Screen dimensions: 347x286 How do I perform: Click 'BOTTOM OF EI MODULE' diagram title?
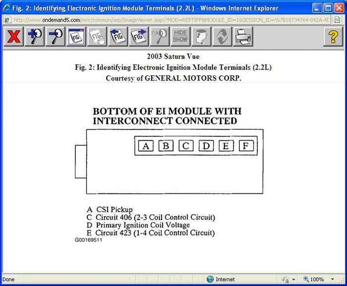pos(167,116)
